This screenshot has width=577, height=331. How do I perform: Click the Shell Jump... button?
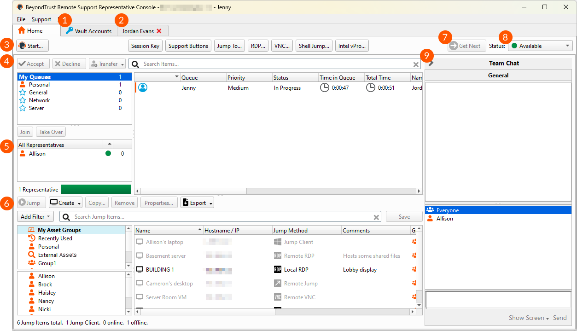[x=314, y=46]
